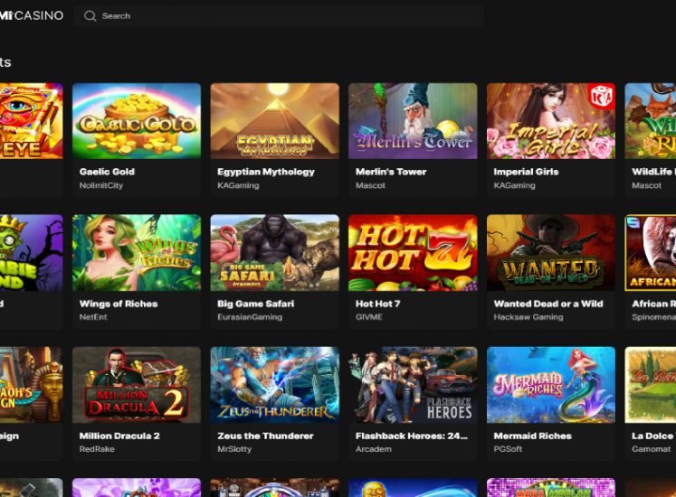Open Million Dracula 2 game thumbnail

(x=137, y=385)
